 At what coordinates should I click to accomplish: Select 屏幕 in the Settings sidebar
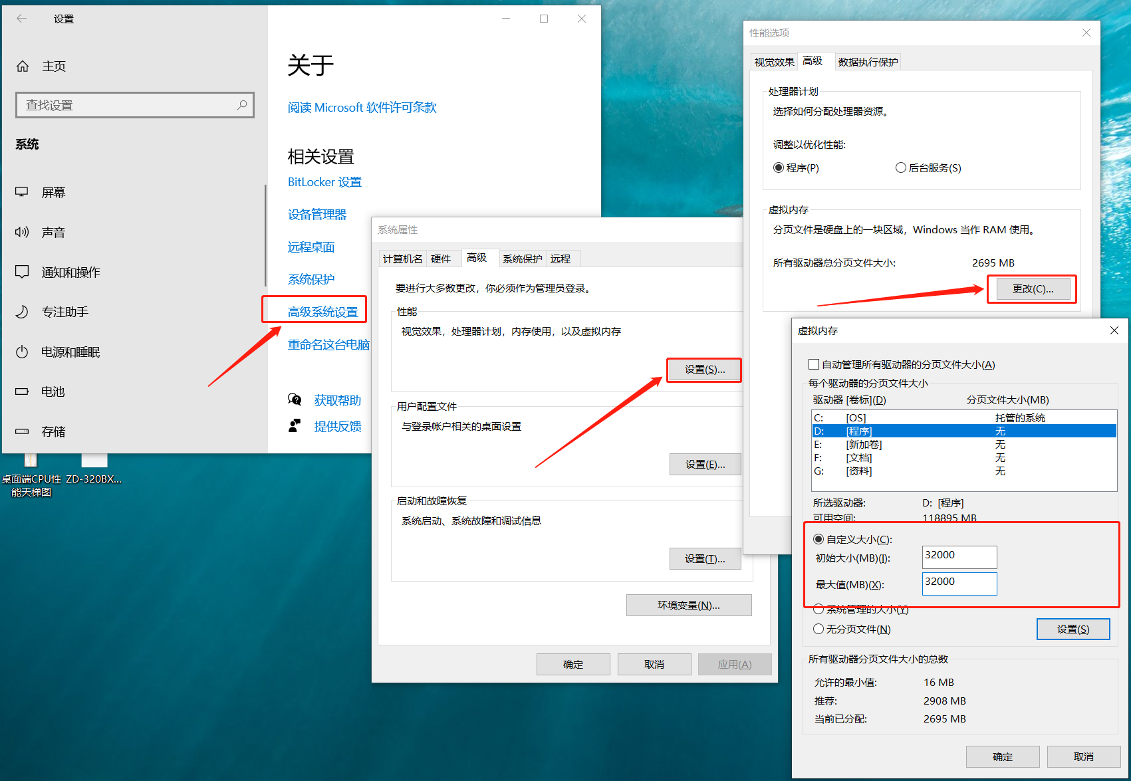click(x=53, y=192)
